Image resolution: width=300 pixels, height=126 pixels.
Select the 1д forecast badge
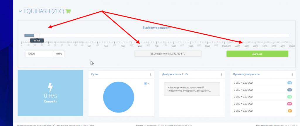(290, 83)
